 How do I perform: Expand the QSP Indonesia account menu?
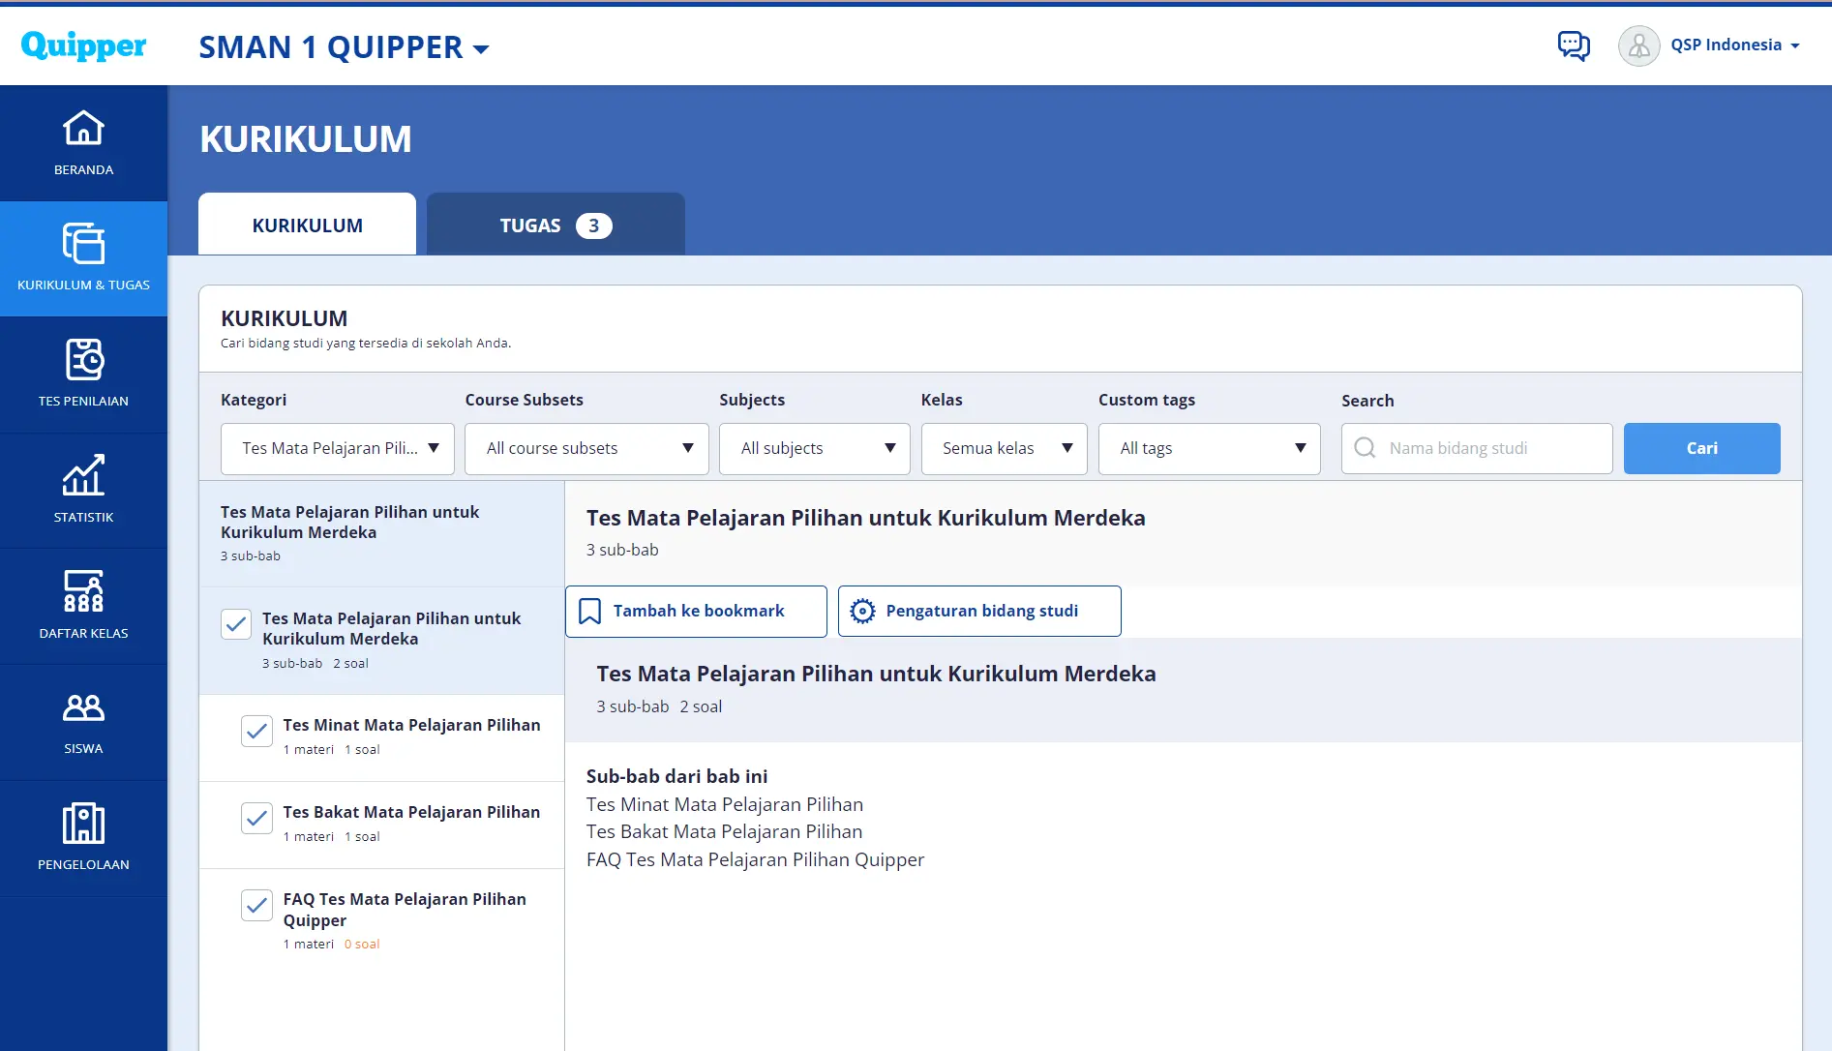[x=1735, y=45]
